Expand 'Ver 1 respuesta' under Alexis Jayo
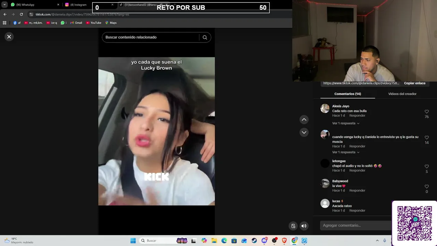 pos(346,123)
